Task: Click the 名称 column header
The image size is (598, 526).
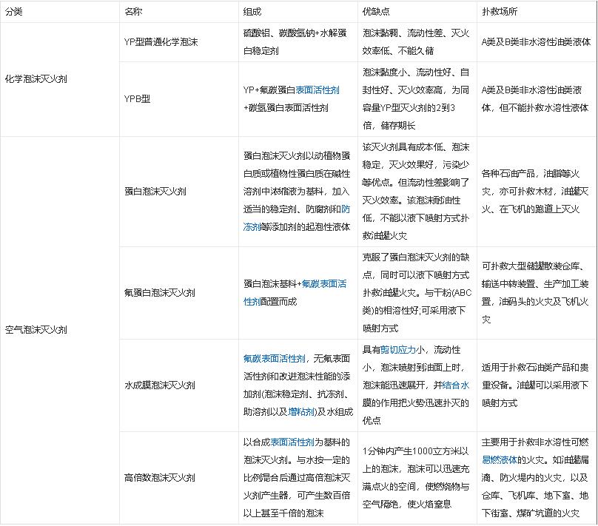Action: coord(134,13)
